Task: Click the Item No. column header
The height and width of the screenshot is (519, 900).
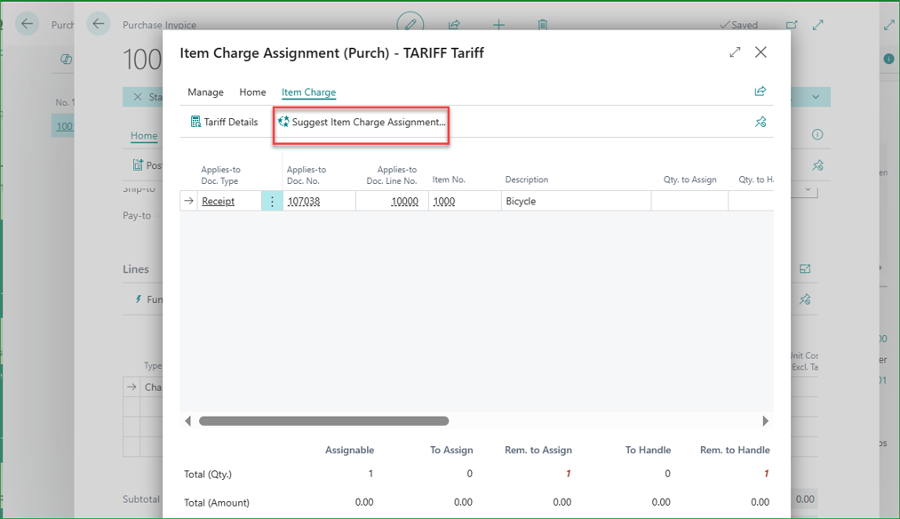Action: click(449, 180)
